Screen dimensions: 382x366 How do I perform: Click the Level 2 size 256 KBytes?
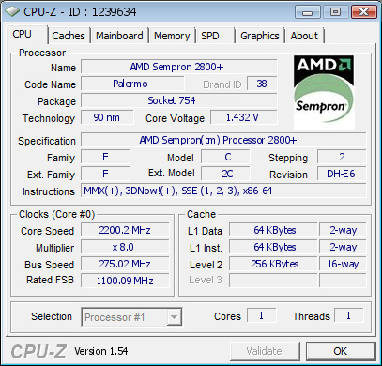pyautogui.click(x=273, y=264)
